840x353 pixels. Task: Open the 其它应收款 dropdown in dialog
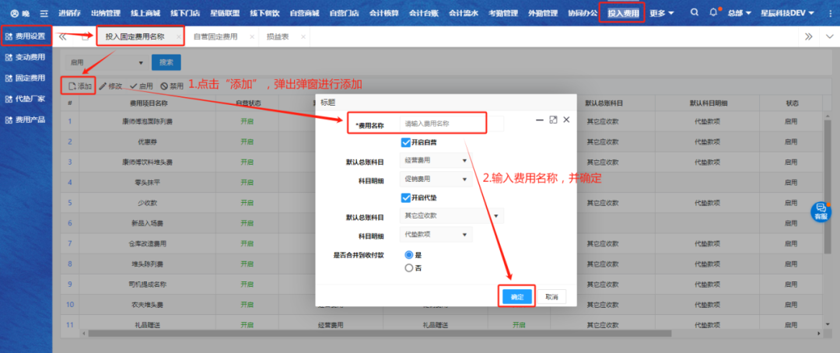(x=451, y=216)
